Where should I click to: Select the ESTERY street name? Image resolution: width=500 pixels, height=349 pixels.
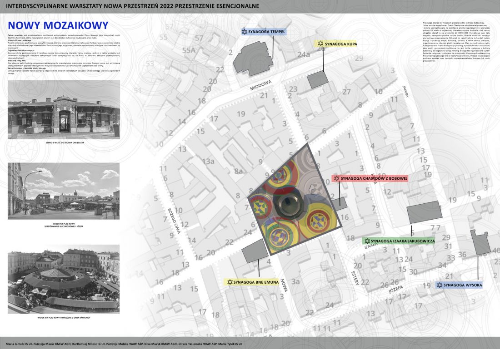355,278
